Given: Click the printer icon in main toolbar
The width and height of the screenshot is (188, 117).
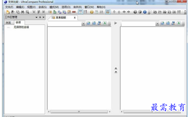Looking at the screenshot, I should coord(23,12).
